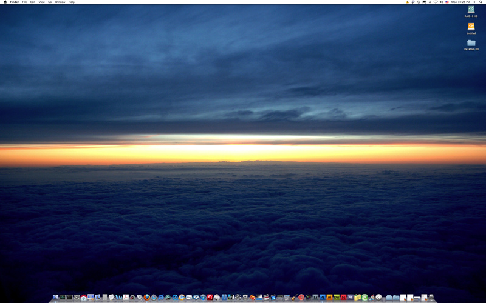Open the display menu bar icon
Viewport: 486px width, 303px height.
click(424, 2)
